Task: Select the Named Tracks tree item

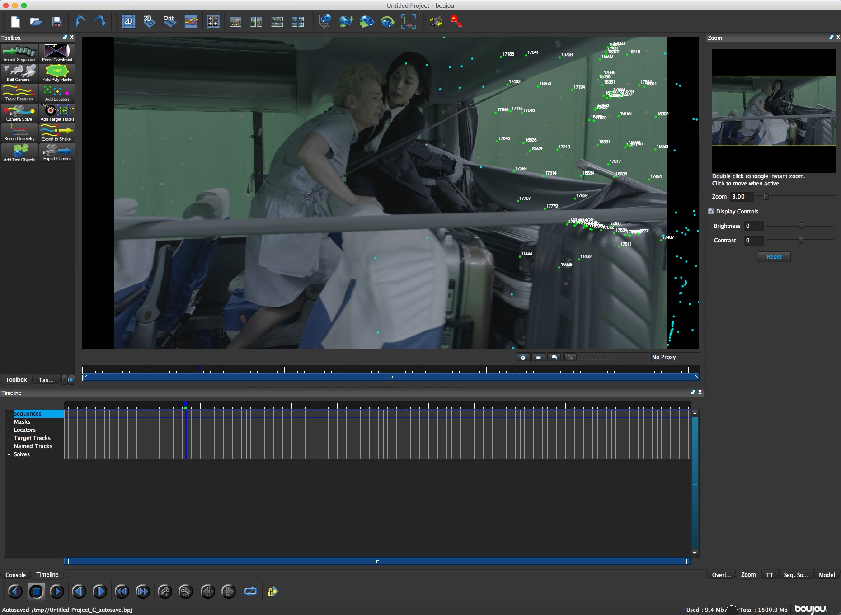Action: [33, 446]
